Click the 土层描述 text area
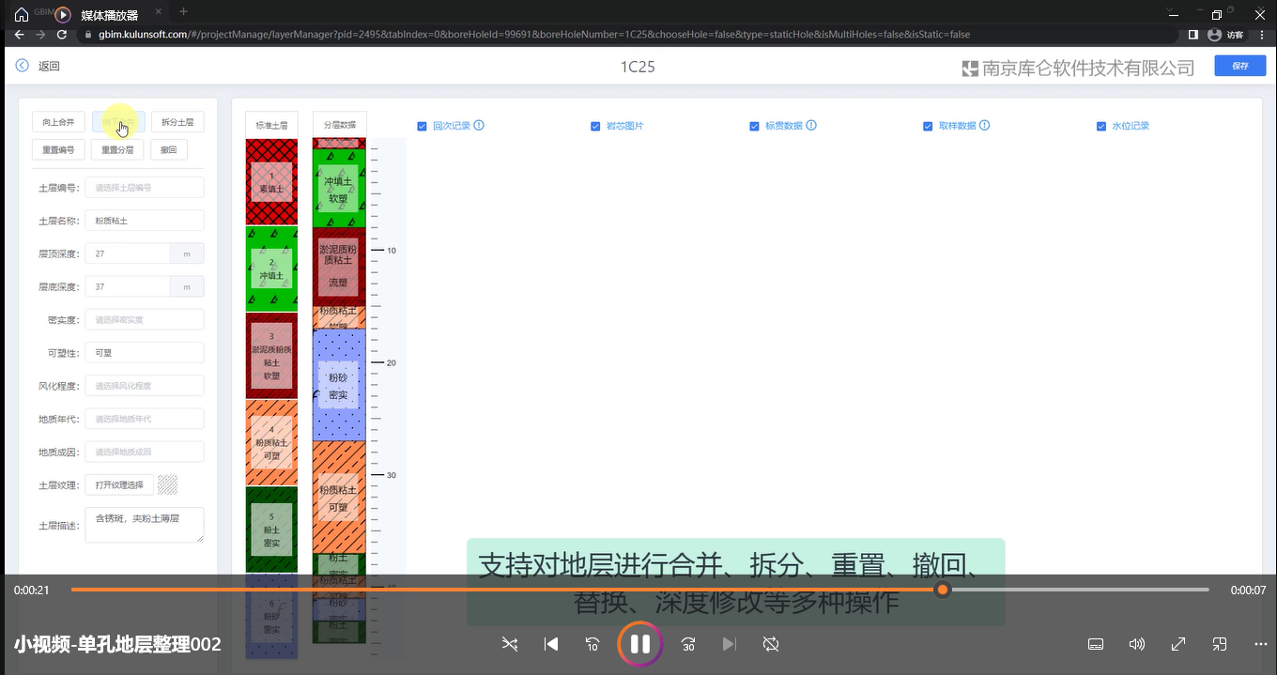Screen dimensions: 1277x675 click(145, 525)
